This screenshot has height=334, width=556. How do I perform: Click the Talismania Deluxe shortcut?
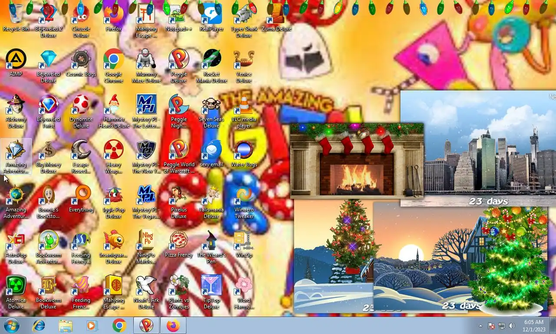pyautogui.click(x=211, y=202)
